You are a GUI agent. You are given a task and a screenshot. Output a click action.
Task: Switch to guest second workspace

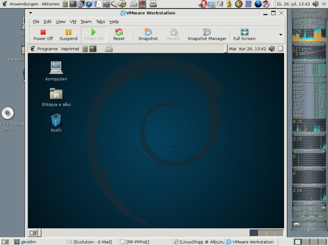click(262, 233)
